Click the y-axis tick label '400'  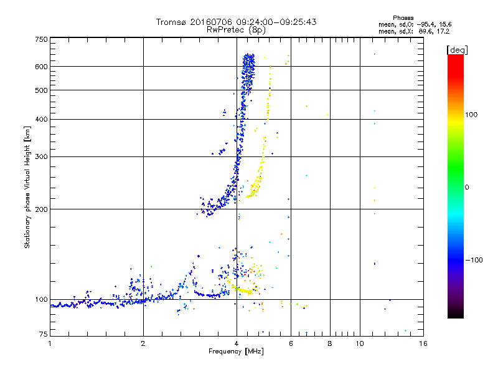(x=42, y=120)
